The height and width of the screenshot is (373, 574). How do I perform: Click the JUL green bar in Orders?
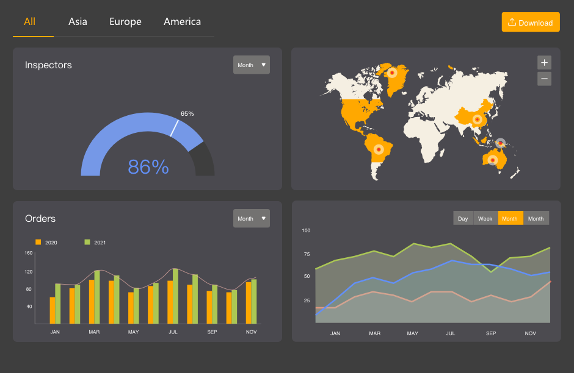click(176, 296)
